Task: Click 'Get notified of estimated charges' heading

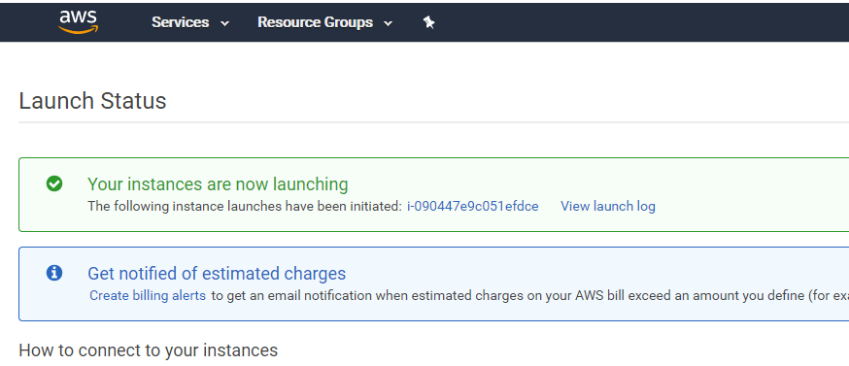Action: pyautogui.click(x=217, y=274)
